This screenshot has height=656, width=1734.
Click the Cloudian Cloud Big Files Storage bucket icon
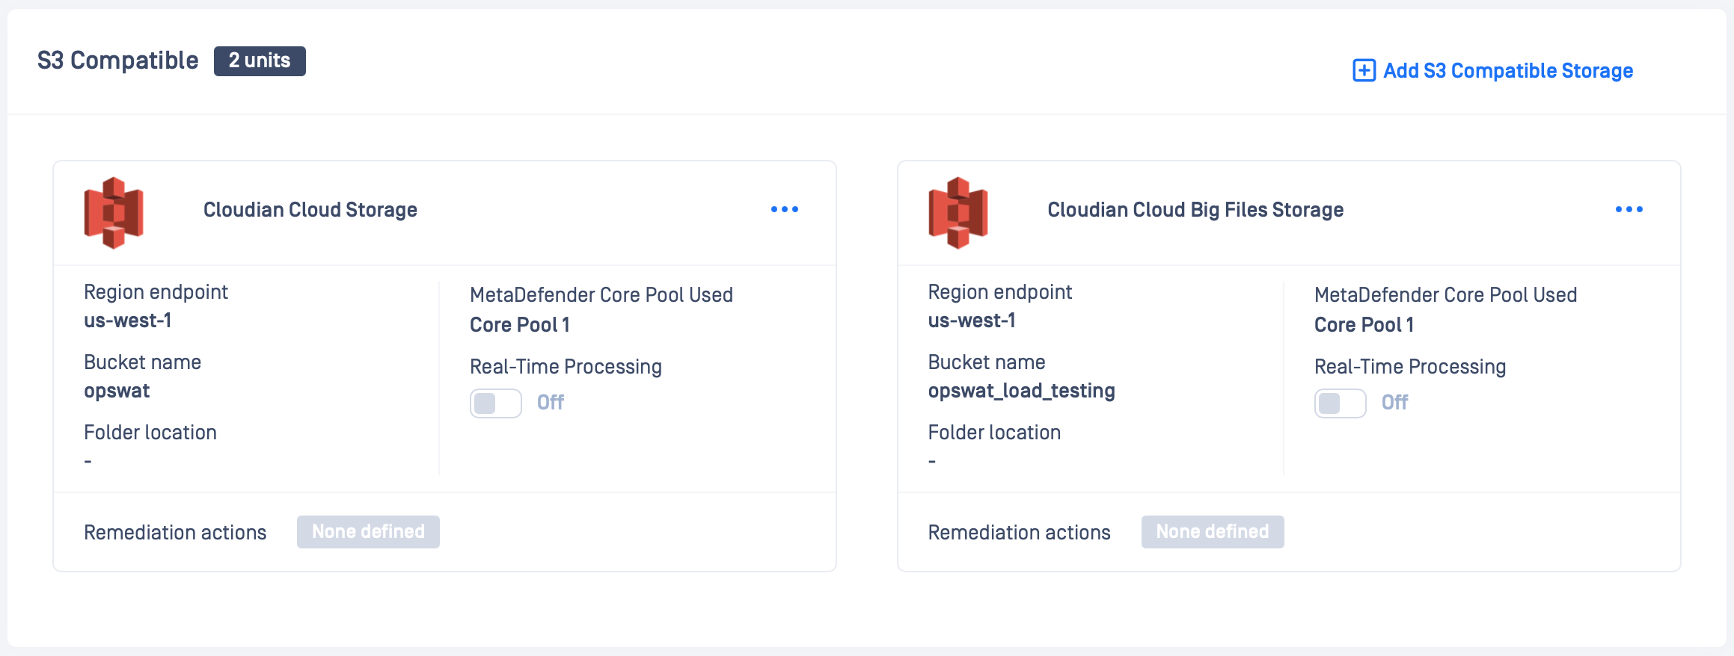[958, 212]
